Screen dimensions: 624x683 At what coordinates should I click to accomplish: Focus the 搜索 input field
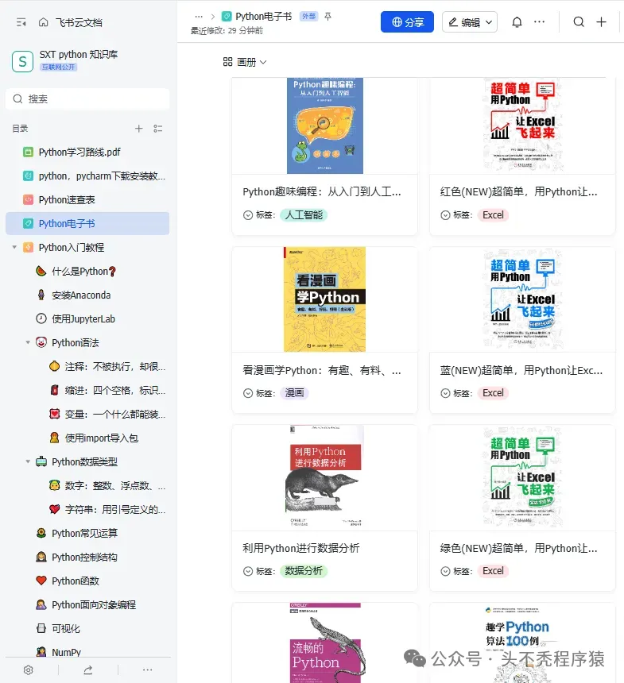87,99
